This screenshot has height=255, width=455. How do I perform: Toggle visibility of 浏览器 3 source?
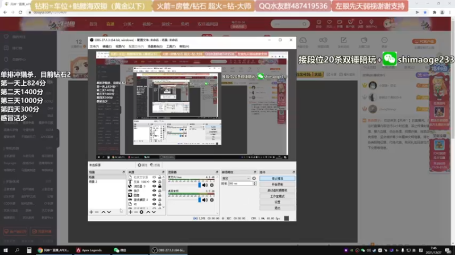(x=154, y=186)
